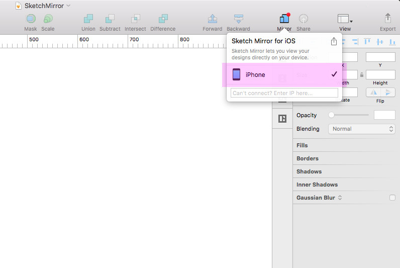Screen dimensions: 400x268
Task: Expand the Fills section
Action: [x=302, y=145]
